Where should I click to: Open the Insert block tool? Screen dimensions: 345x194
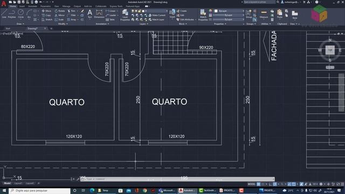click(172, 13)
